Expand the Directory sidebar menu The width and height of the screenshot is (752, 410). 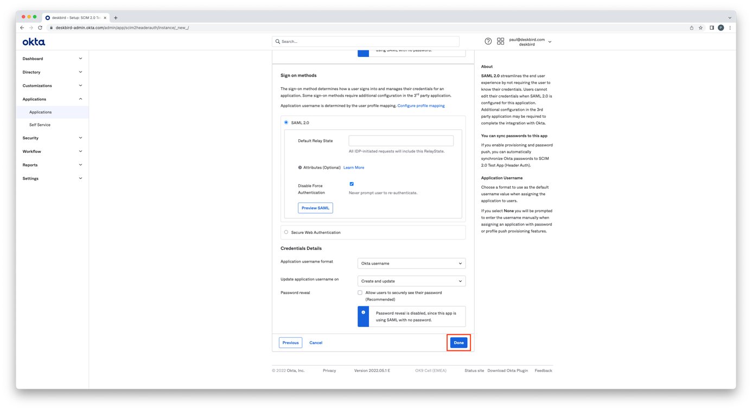[52, 72]
